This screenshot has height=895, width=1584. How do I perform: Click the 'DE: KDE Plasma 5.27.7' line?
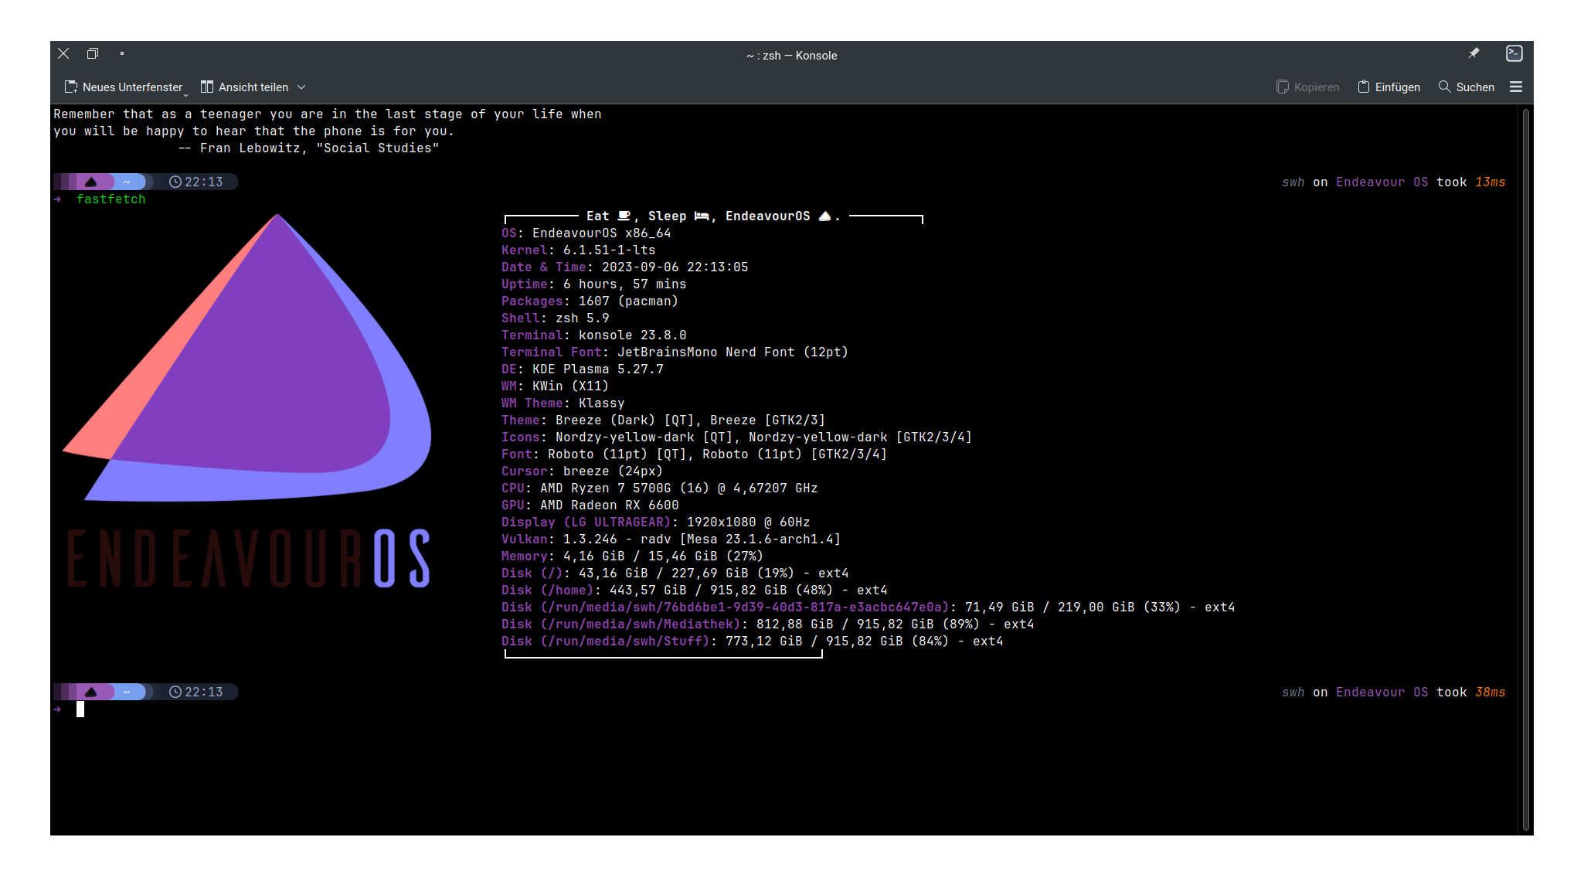pos(582,369)
